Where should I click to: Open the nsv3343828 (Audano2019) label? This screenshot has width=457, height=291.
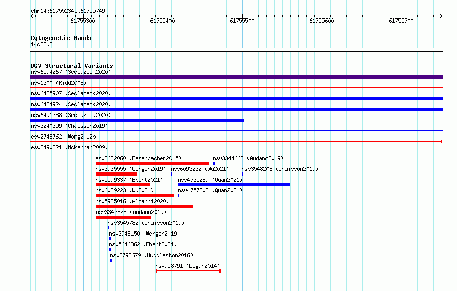(131, 212)
